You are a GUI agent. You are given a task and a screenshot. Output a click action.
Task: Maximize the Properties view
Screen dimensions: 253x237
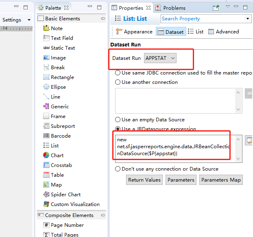(x=245, y=7)
